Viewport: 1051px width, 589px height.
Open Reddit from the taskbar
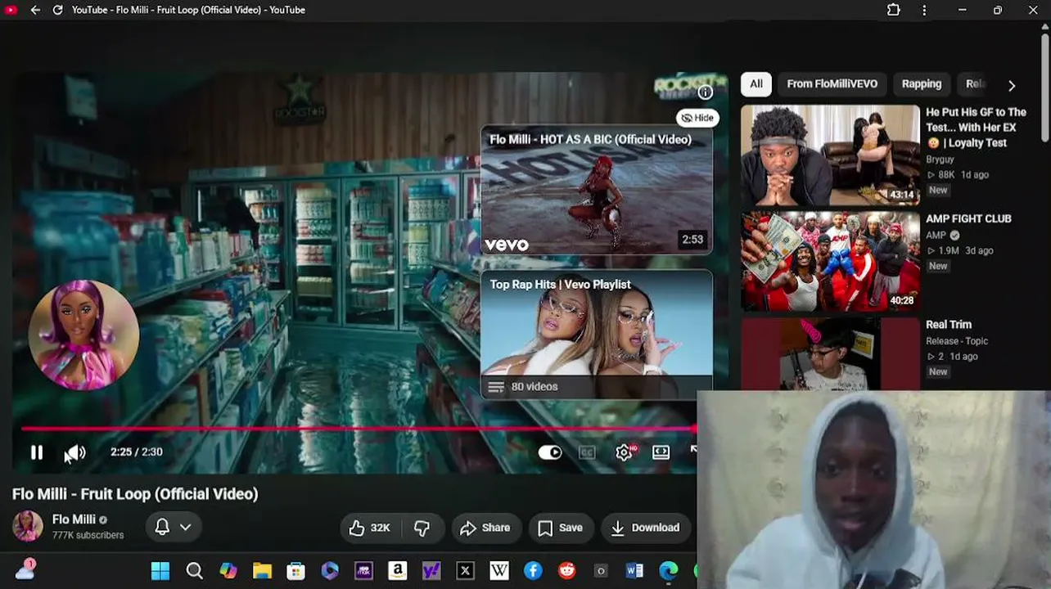(566, 571)
